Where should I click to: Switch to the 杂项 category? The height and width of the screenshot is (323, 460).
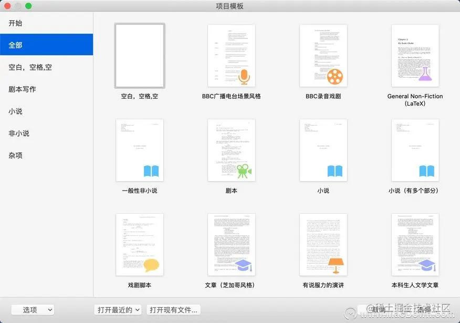pyautogui.click(x=46, y=155)
